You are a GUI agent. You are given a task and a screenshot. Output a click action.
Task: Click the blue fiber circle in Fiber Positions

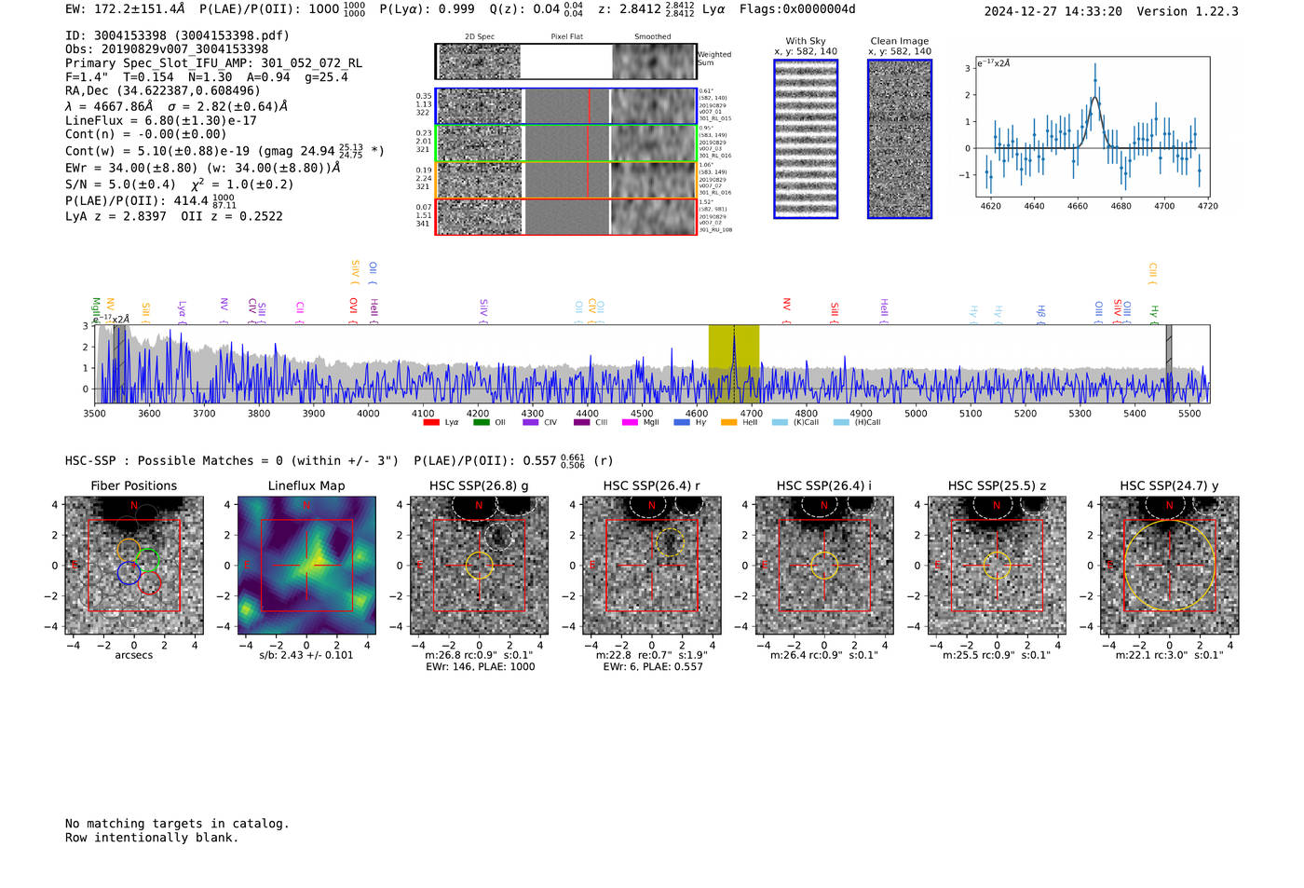[x=129, y=573]
